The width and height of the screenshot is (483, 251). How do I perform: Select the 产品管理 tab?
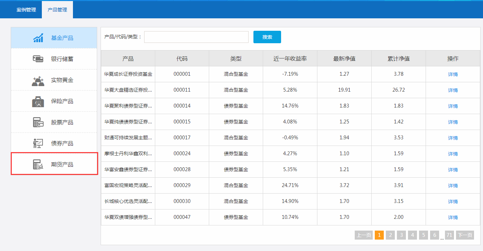coord(57,10)
